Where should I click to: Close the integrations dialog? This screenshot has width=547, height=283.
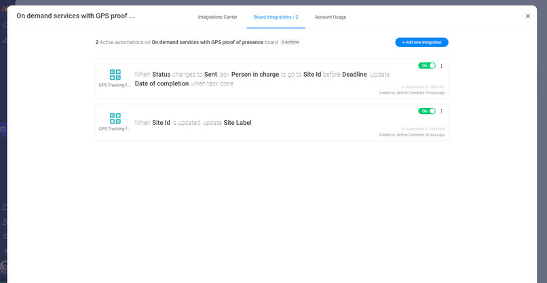pos(528,16)
